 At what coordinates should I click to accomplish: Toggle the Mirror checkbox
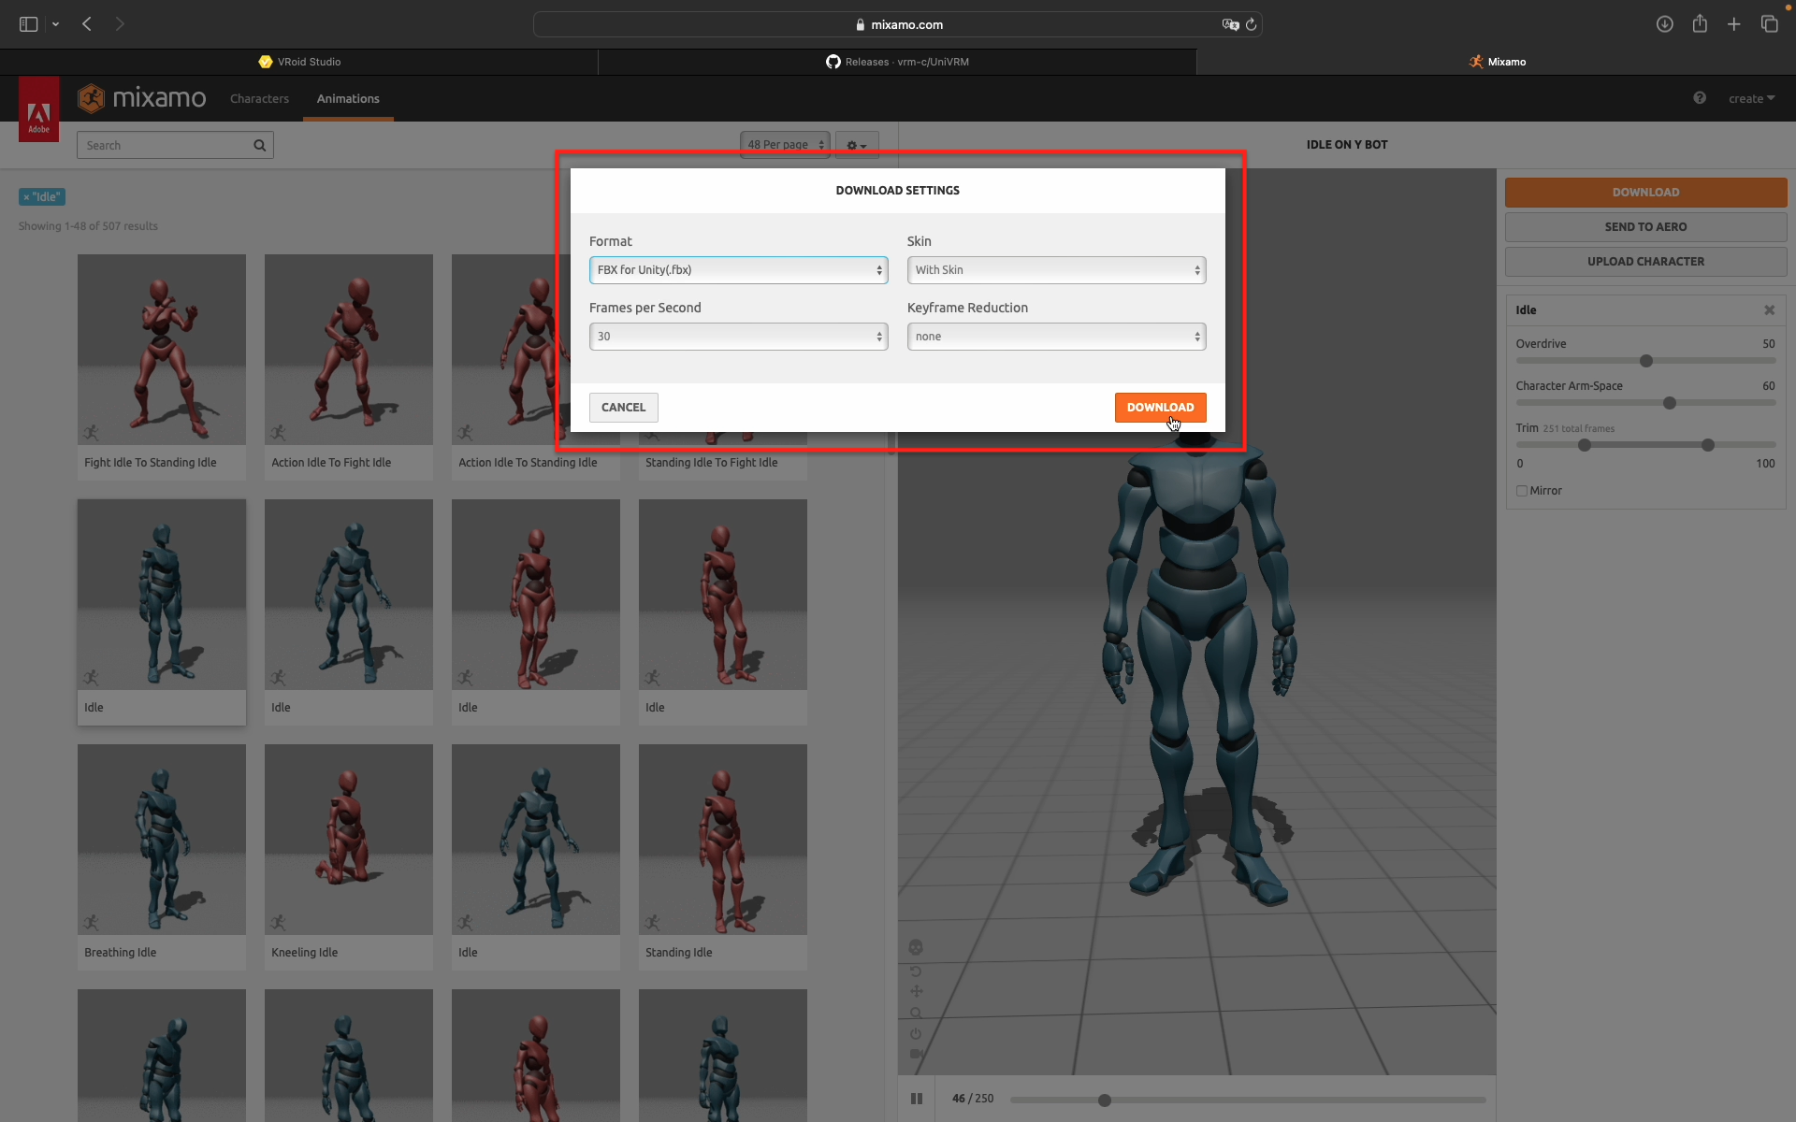1522,491
